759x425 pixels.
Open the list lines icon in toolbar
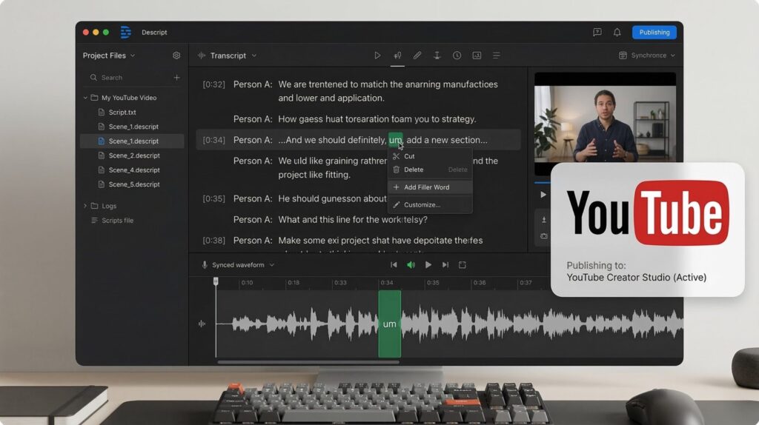(496, 56)
